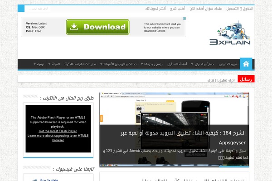Open the أنظمة التشغيل menu item
272x181 pixels.
[x=177, y=64]
